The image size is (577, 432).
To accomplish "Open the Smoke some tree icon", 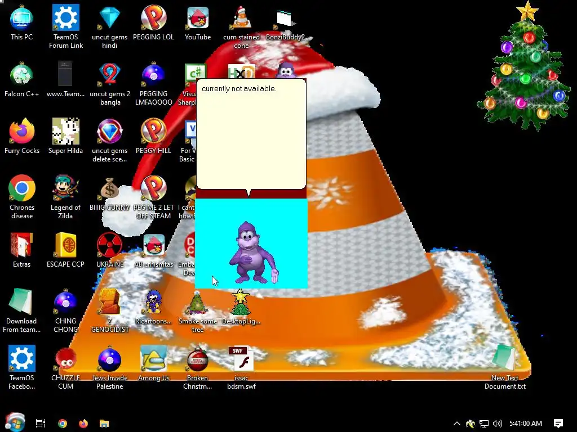I will (198, 311).
